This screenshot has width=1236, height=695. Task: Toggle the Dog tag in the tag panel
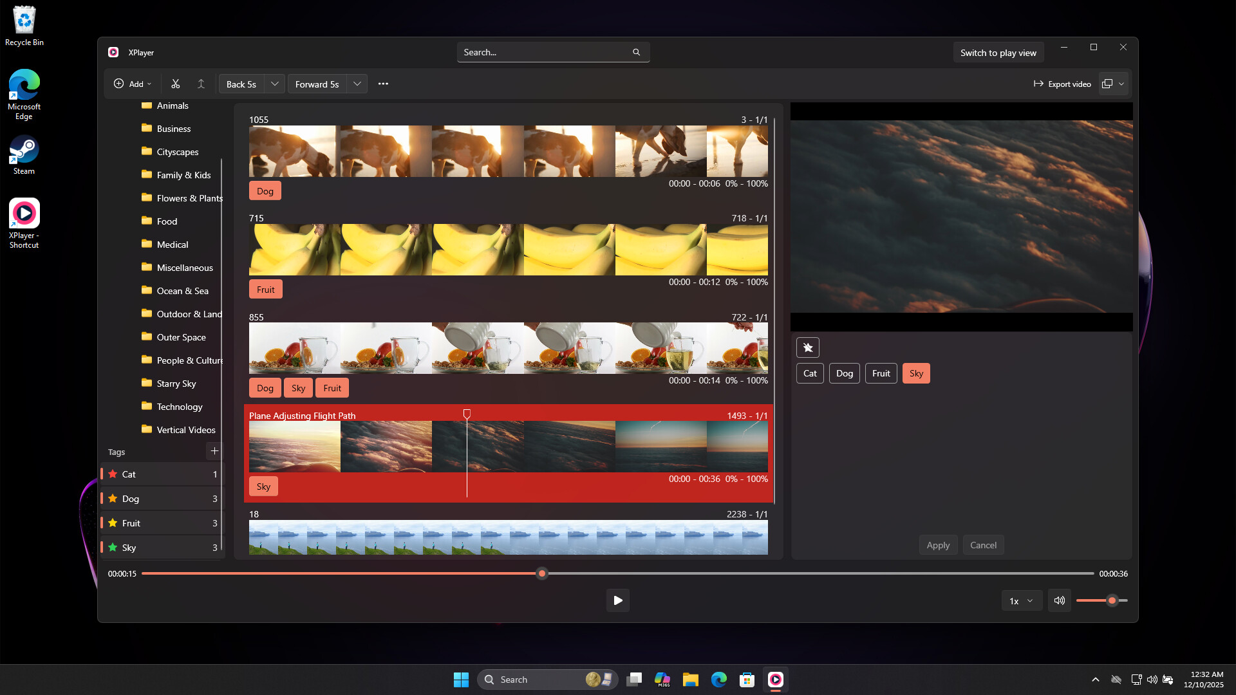click(x=844, y=373)
